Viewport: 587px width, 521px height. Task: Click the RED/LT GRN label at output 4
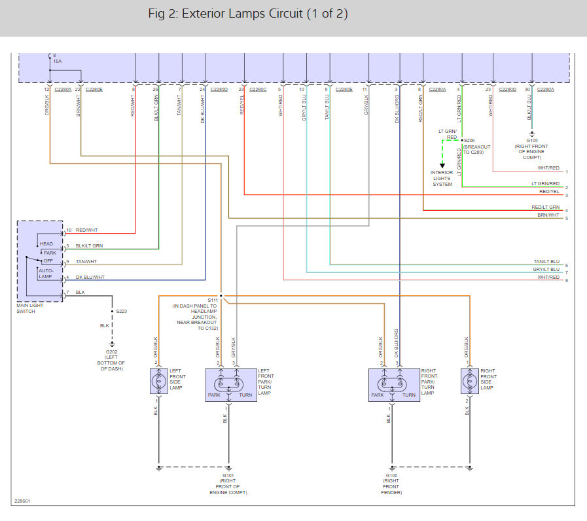coord(546,207)
